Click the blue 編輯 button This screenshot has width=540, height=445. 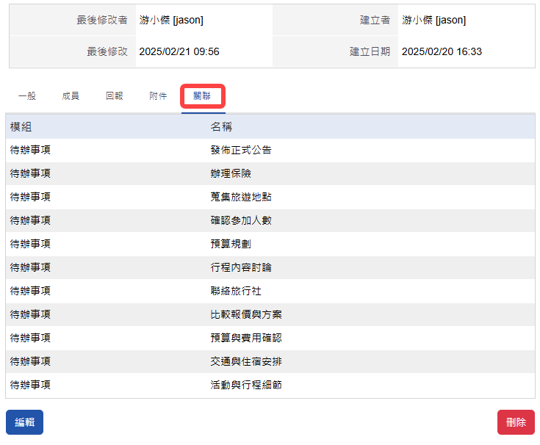pos(24,422)
